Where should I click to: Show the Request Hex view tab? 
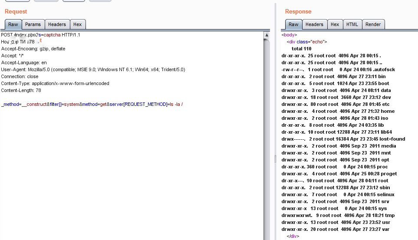77,25
